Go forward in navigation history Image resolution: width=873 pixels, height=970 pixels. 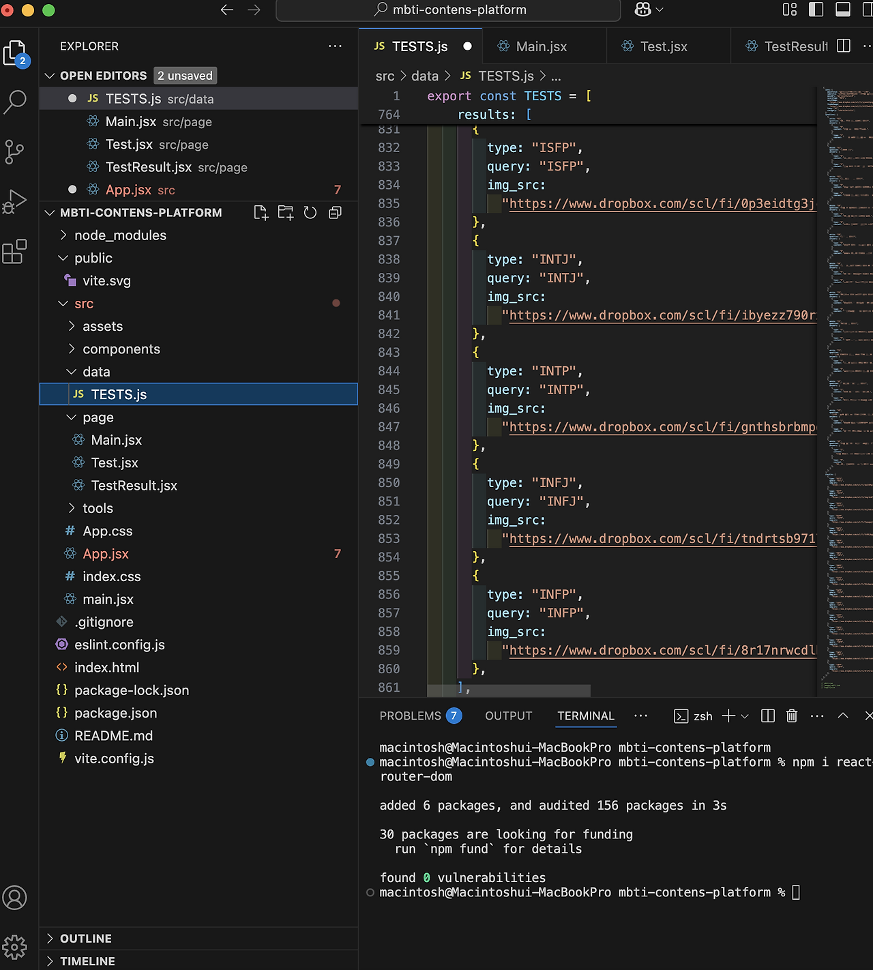pyautogui.click(x=254, y=10)
